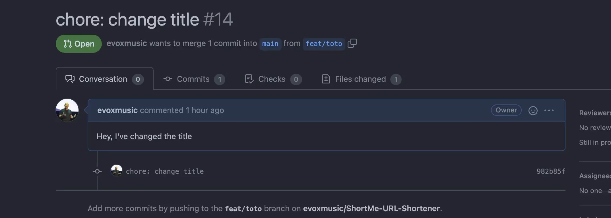
Task: Click the feat/toto branch label
Action: tap(324, 43)
